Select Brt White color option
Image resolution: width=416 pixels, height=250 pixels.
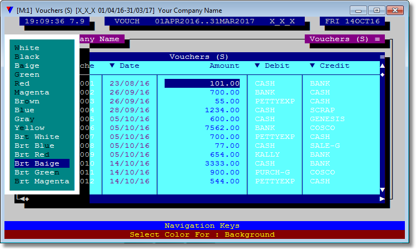point(37,137)
